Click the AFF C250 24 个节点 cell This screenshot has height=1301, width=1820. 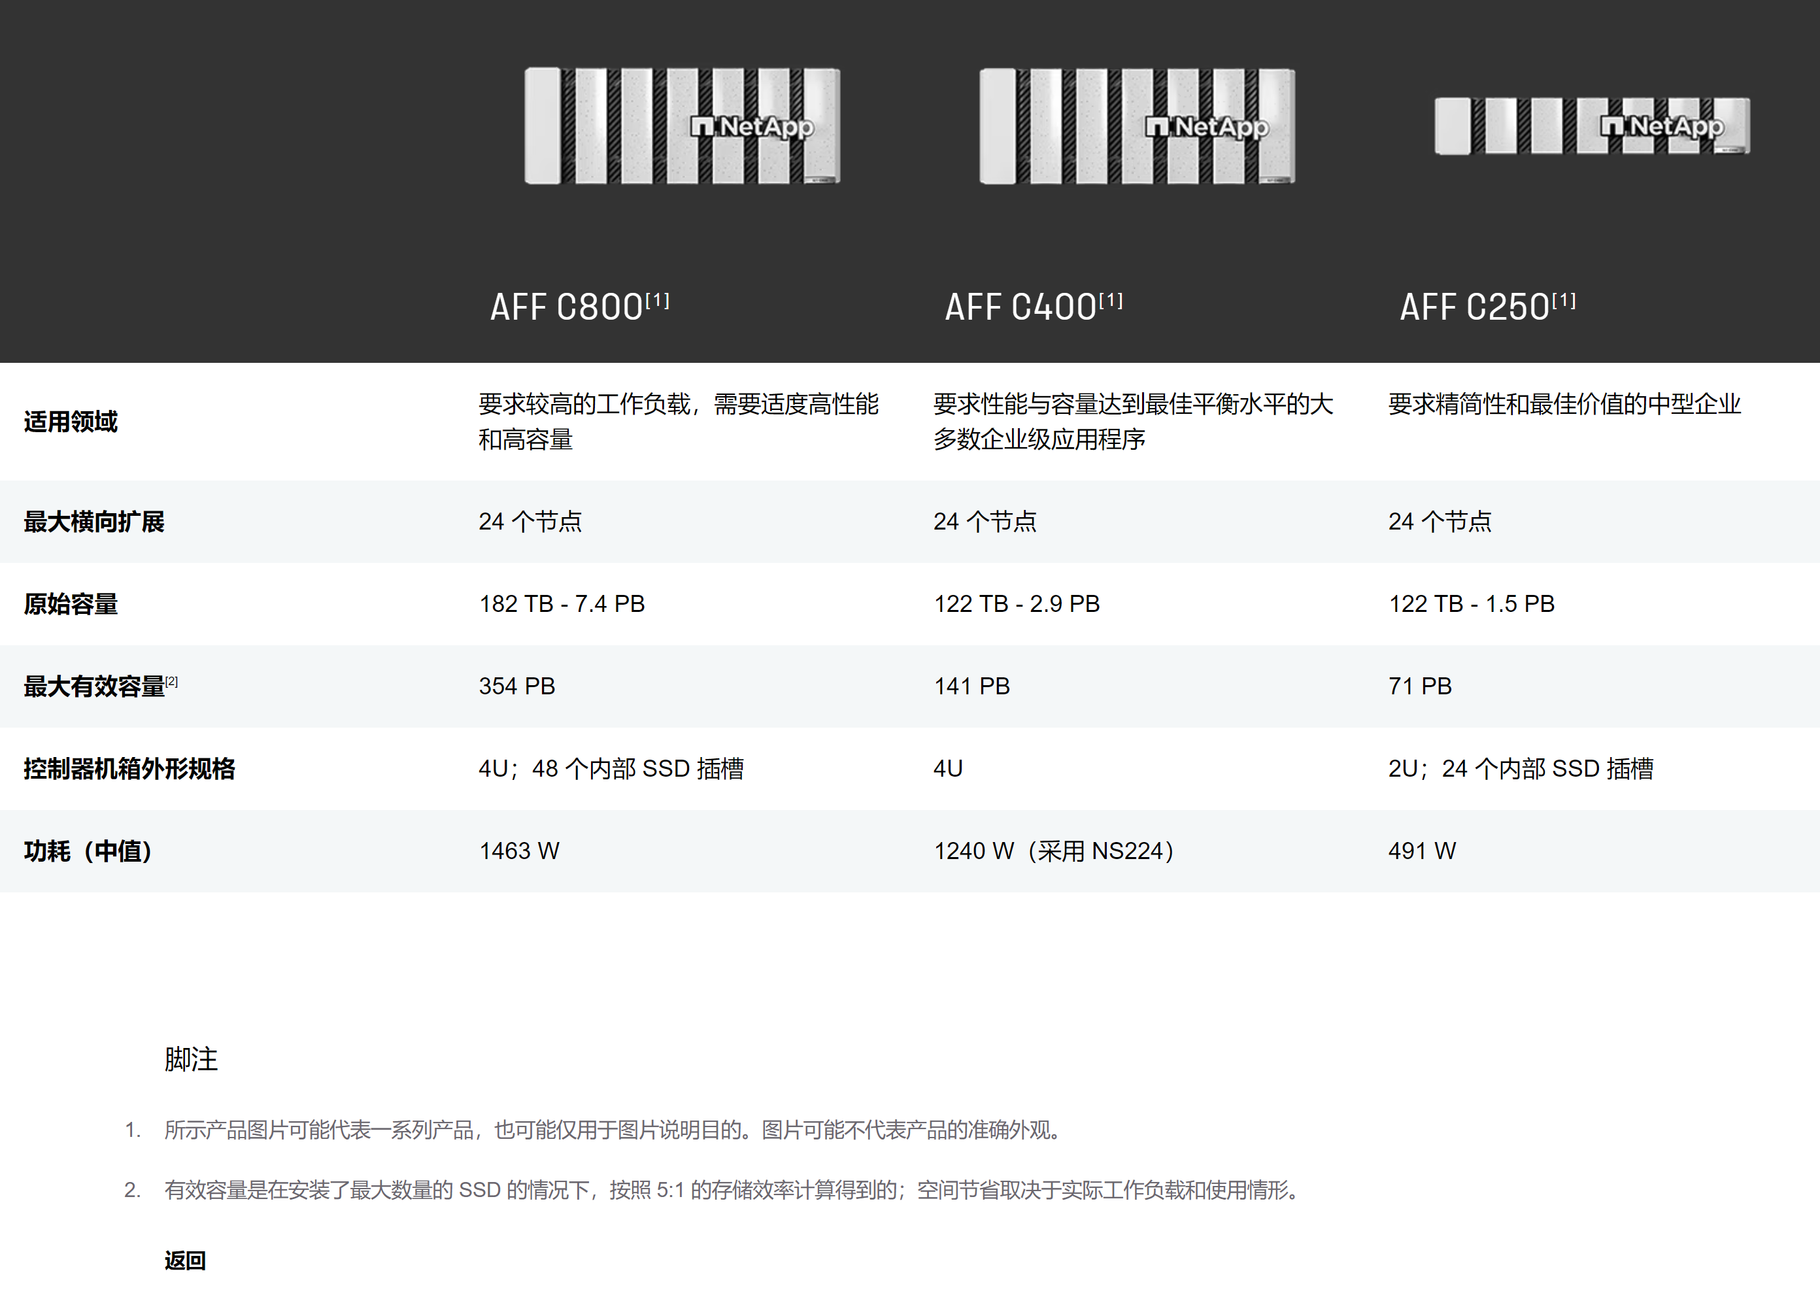coord(1440,522)
